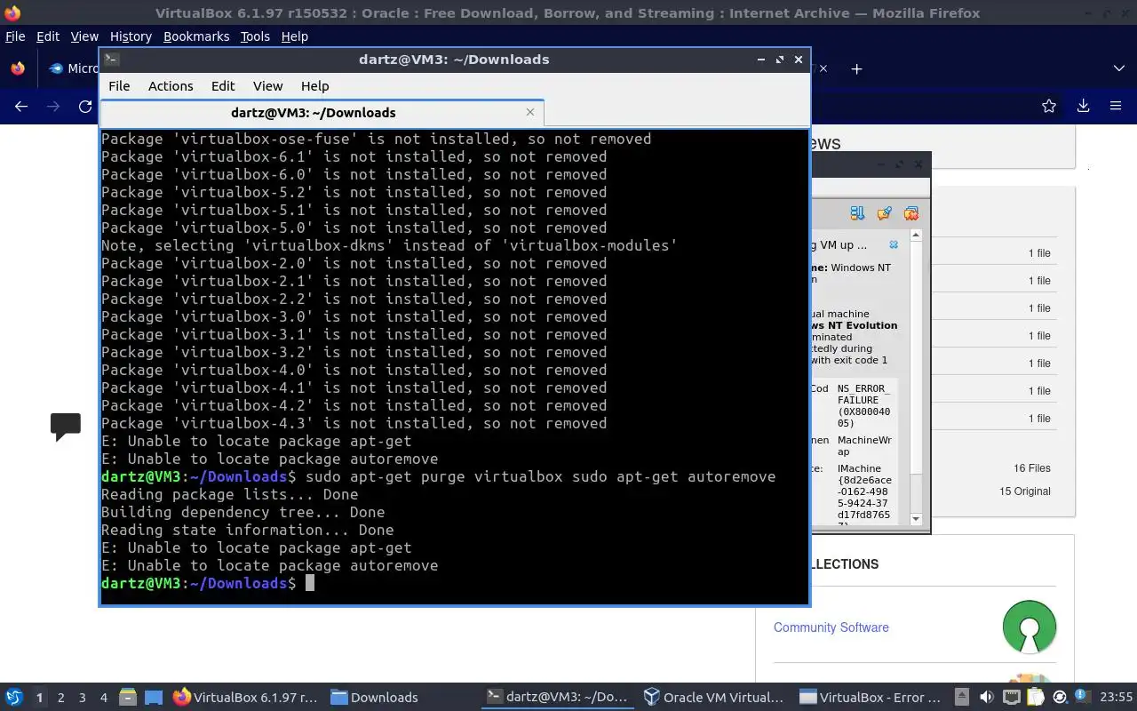Click the terminal prompt input line
This screenshot has width=1137, height=711.
point(454,584)
